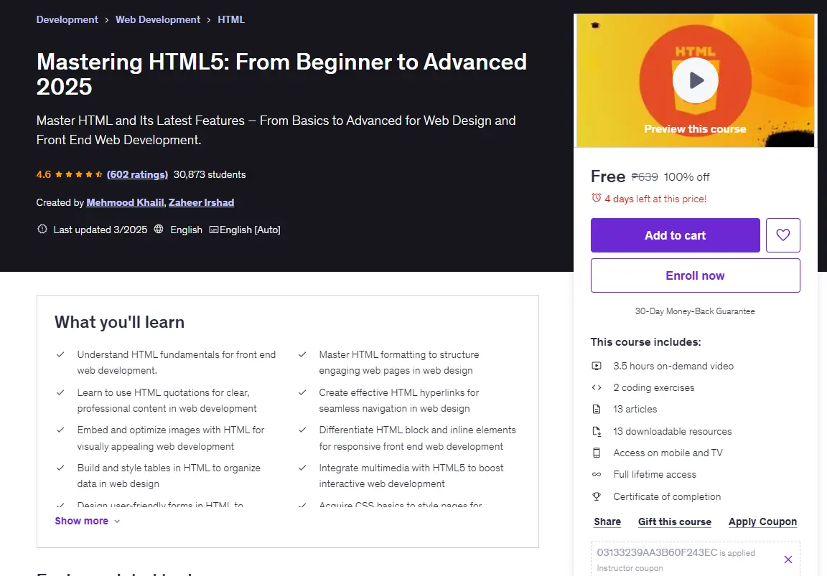Viewport: 827px width, 576px height.
Task: Click 4 days left at this price text
Action: [x=655, y=199]
